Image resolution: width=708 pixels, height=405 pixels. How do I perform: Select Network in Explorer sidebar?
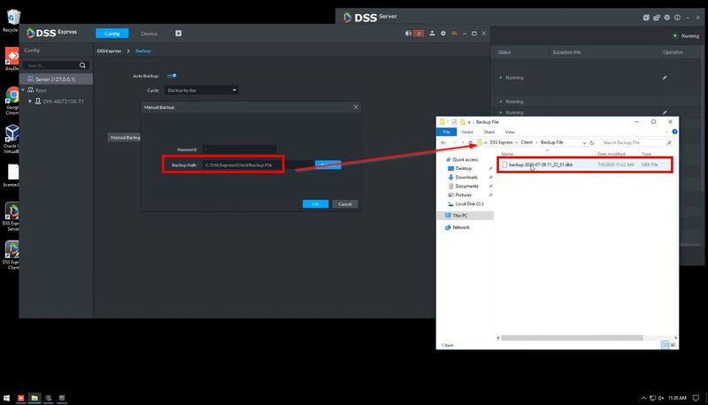(x=460, y=227)
